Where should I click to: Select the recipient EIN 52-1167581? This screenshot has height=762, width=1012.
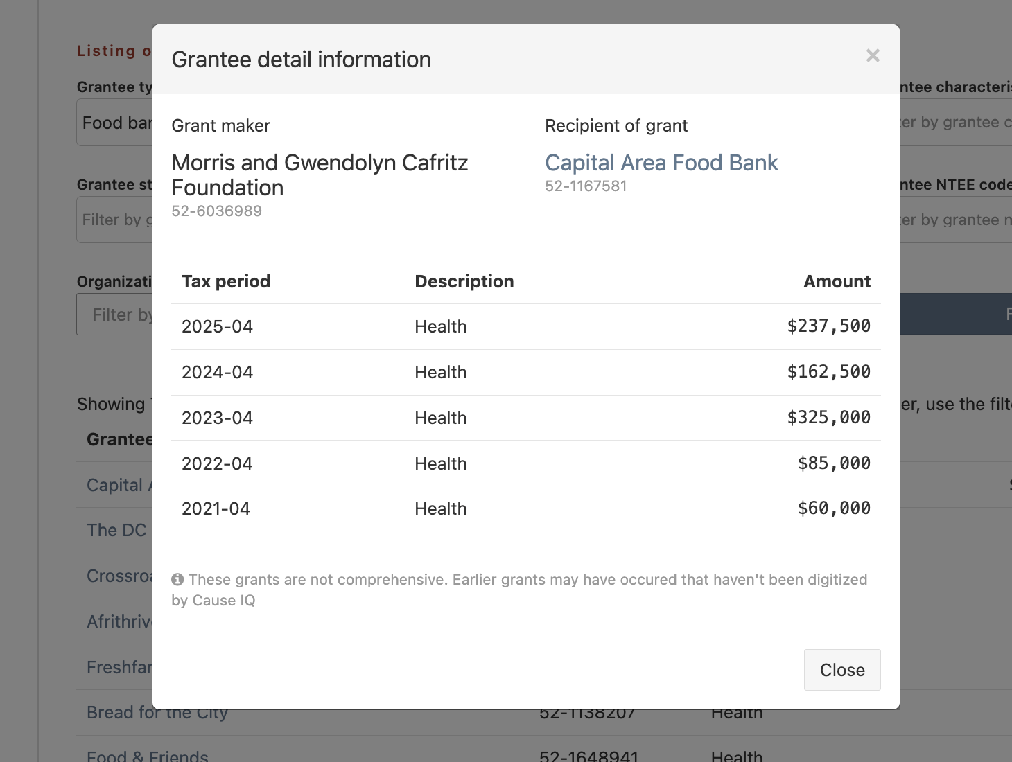coord(586,186)
